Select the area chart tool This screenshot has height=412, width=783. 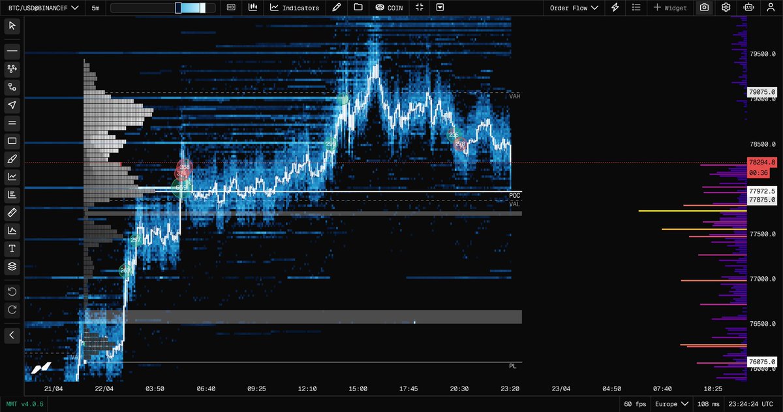tap(12, 230)
